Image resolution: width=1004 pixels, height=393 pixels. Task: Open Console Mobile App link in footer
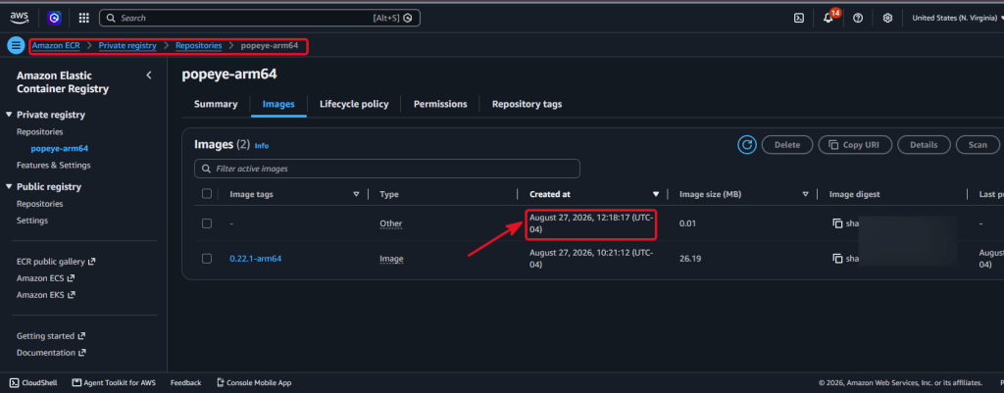pos(254,383)
